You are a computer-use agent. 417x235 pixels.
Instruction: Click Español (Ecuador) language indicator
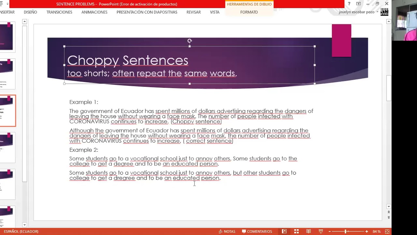pyautogui.click(x=21, y=231)
